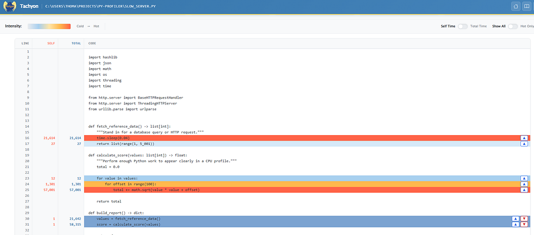Image resolution: width=534 pixels, height=235 pixels.
Task: Click self value 57,001 on line 25
Action: coord(49,189)
